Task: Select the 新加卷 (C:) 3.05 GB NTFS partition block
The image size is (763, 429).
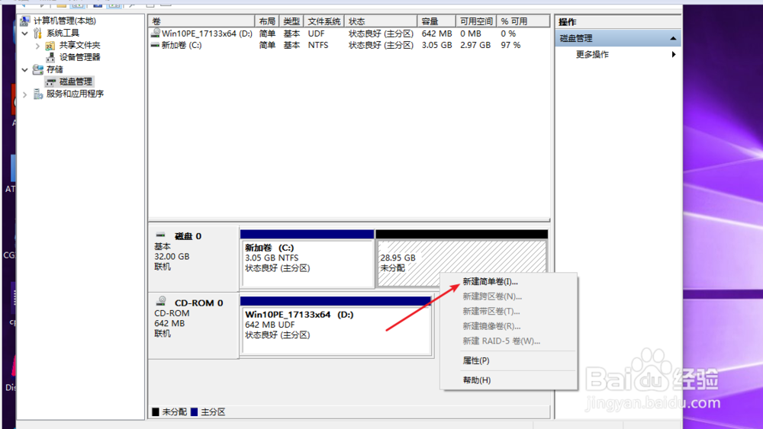Action: point(307,258)
